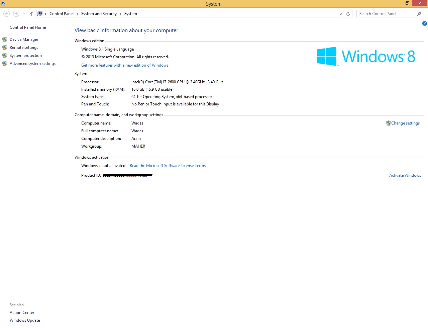Click the forward navigation arrow
Viewport: 428px width, 328px height.
click(16, 14)
